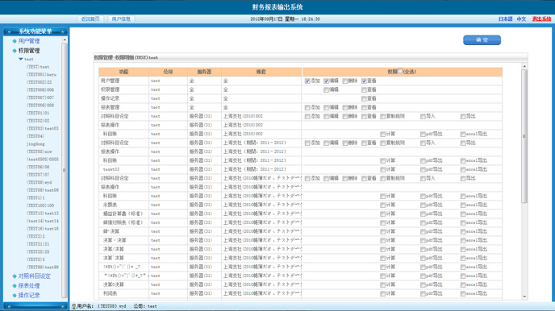Open the jingdong entry in the tree
This screenshot has width=555, height=311.
coord(35,144)
